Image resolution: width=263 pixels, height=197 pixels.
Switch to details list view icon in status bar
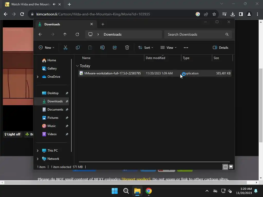click(x=225, y=167)
